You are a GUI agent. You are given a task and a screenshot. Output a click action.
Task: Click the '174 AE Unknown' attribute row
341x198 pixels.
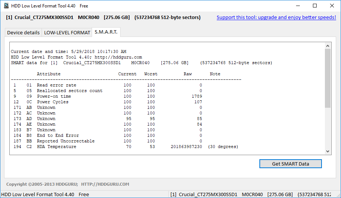click(108, 124)
